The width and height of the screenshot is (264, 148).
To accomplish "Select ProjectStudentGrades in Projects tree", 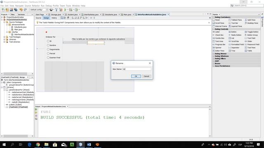I will [15, 17].
